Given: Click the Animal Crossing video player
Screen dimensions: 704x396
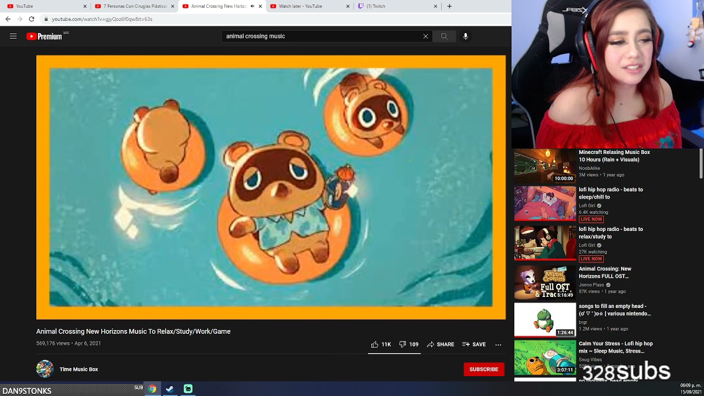Looking at the screenshot, I should coord(271,187).
